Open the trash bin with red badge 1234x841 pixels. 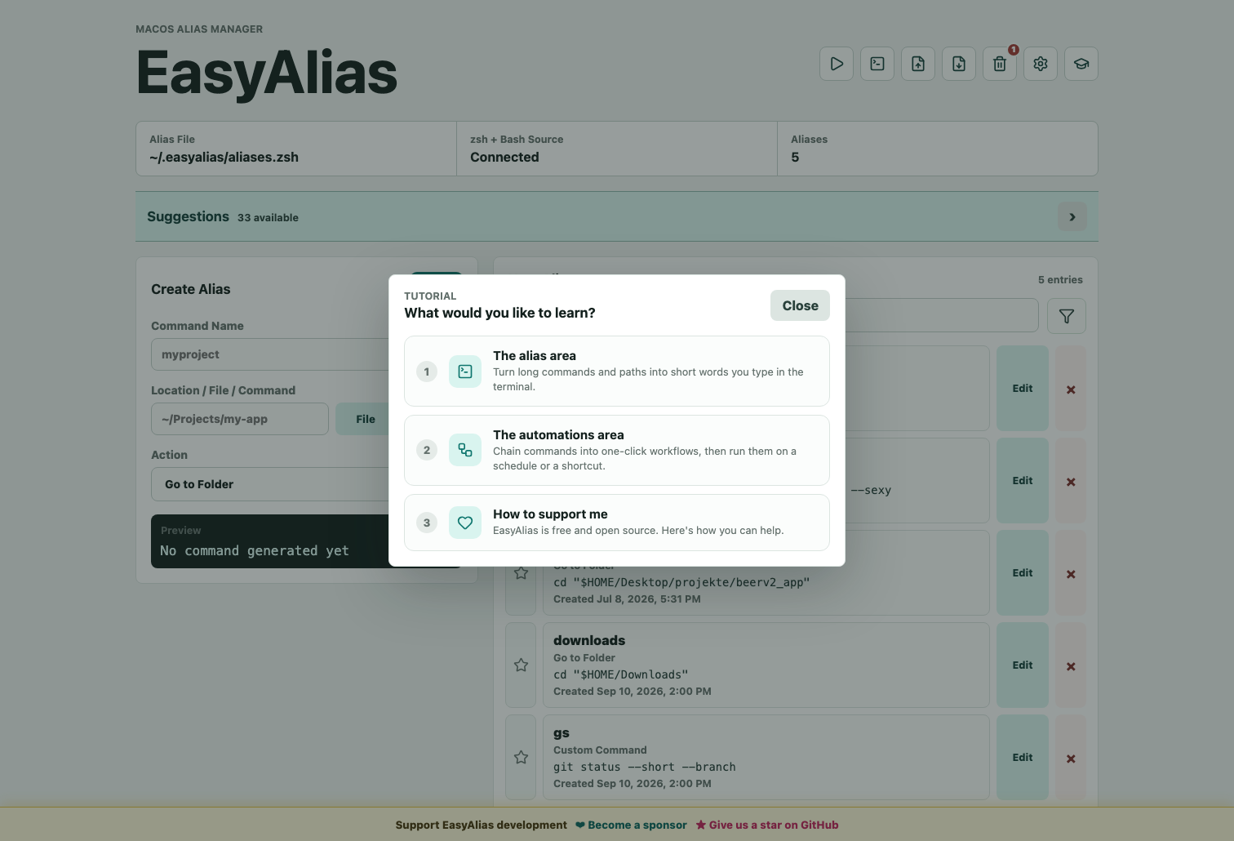point(1000,64)
